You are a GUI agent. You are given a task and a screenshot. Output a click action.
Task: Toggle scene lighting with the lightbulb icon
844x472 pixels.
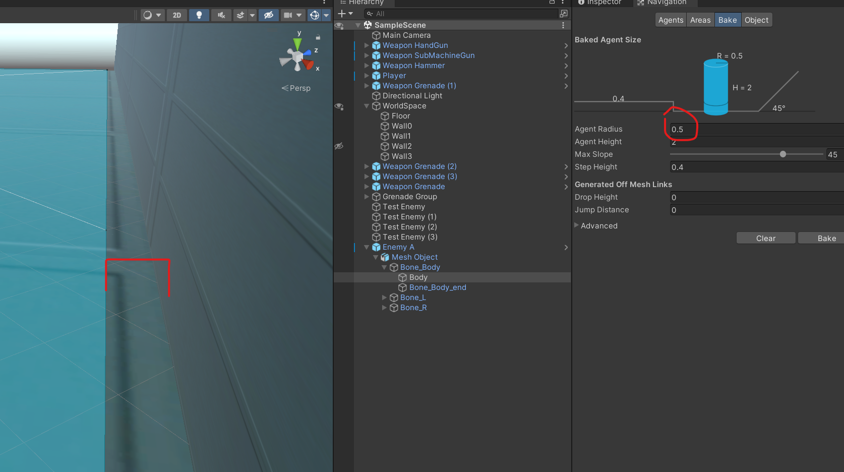[199, 15]
